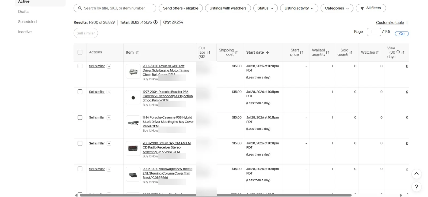Screen dimensions: 428x197
Task: Open the 2002-2010 Lexus SC430 listing title
Action: pos(166,70)
